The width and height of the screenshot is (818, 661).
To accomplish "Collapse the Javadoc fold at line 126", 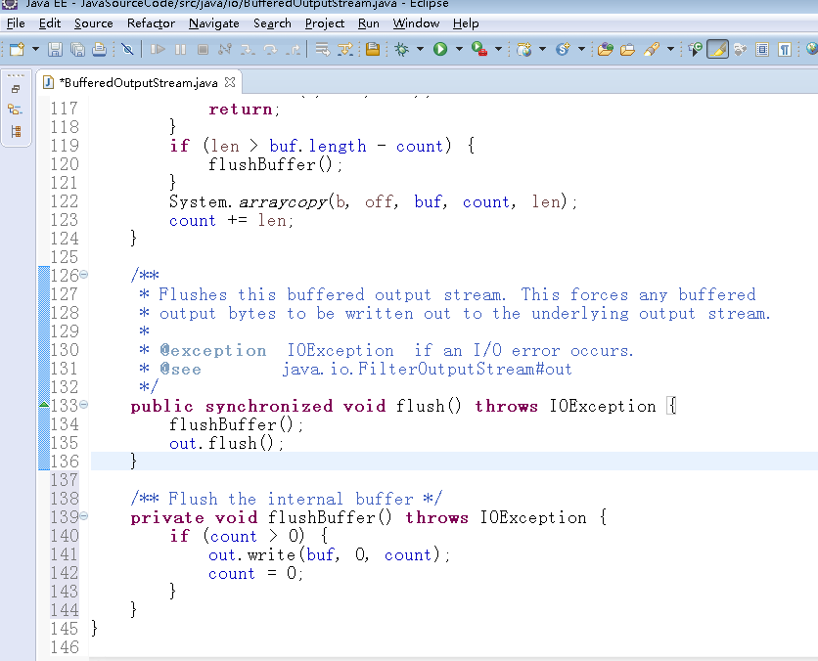I will [x=84, y=274].
